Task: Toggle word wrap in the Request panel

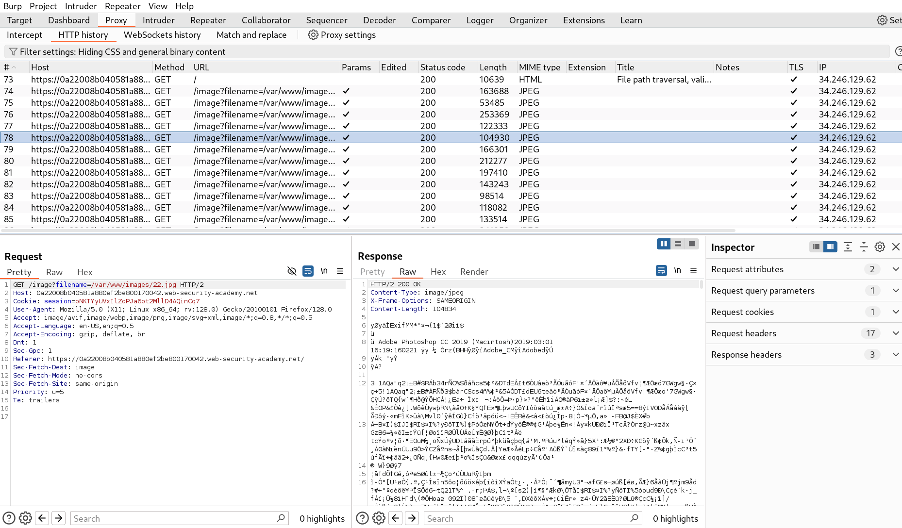Action: [x=308, y=271]
